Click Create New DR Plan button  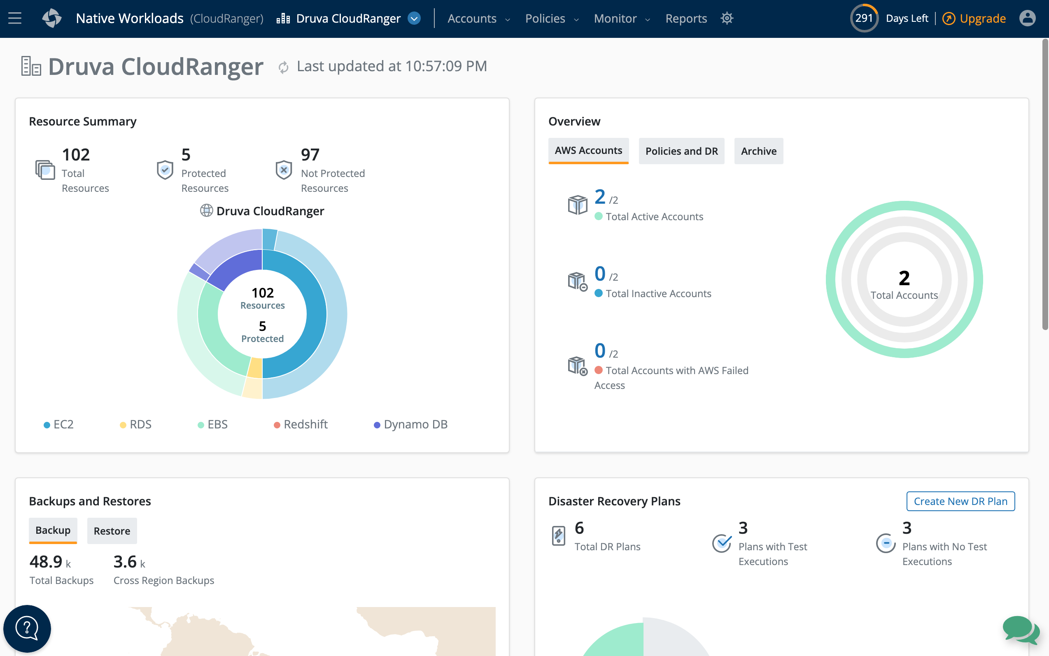[960, 501]
